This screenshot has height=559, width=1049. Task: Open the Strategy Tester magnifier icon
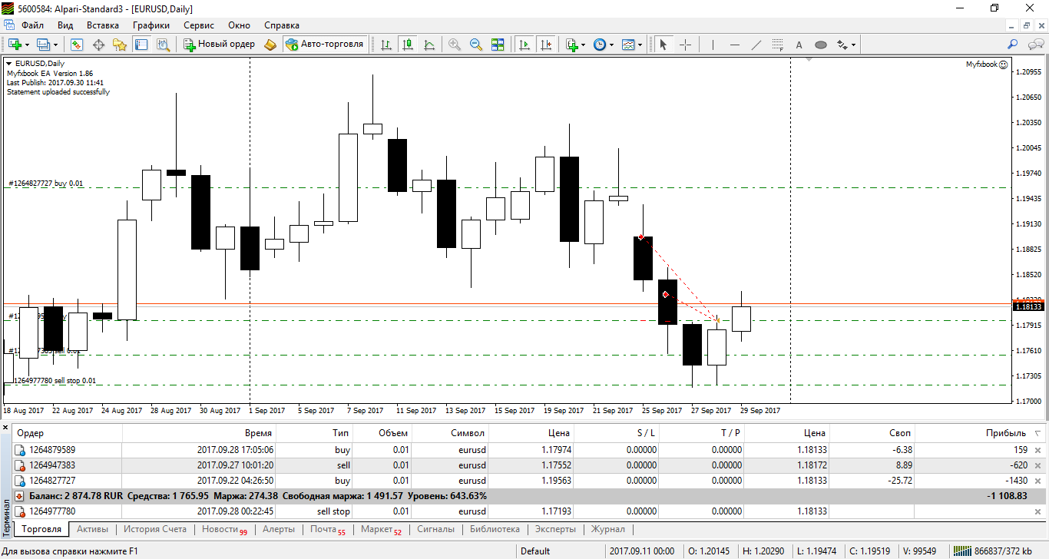coord(163,45)
